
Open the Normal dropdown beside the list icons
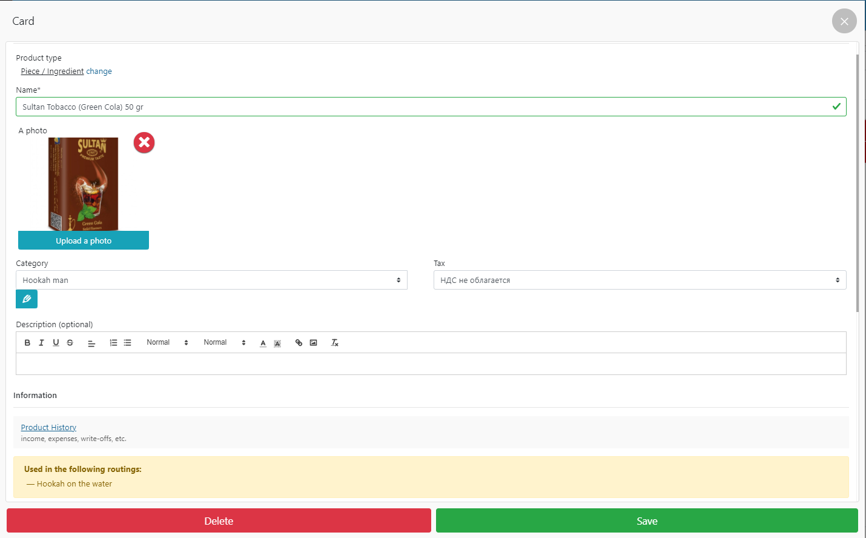[x=167, y=343]
